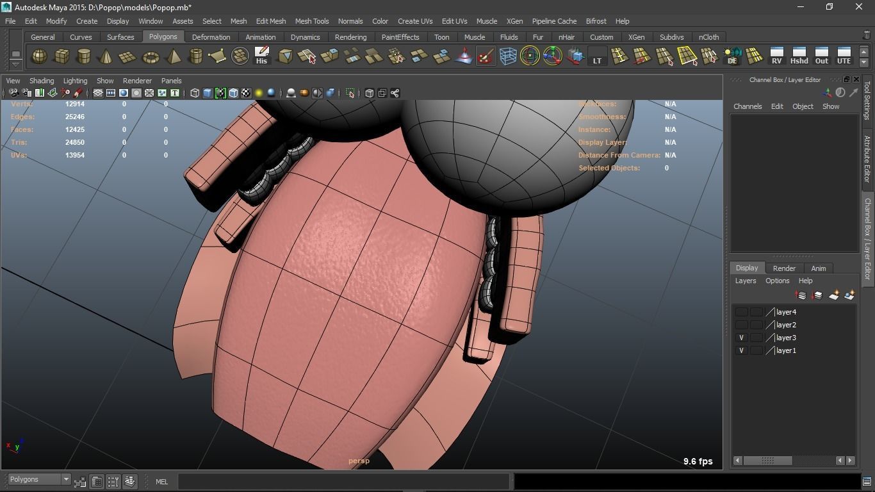The width and height of the screenshot is (875, 492).
Task: Open the viewport Panels menu
Action: point(171,81)
